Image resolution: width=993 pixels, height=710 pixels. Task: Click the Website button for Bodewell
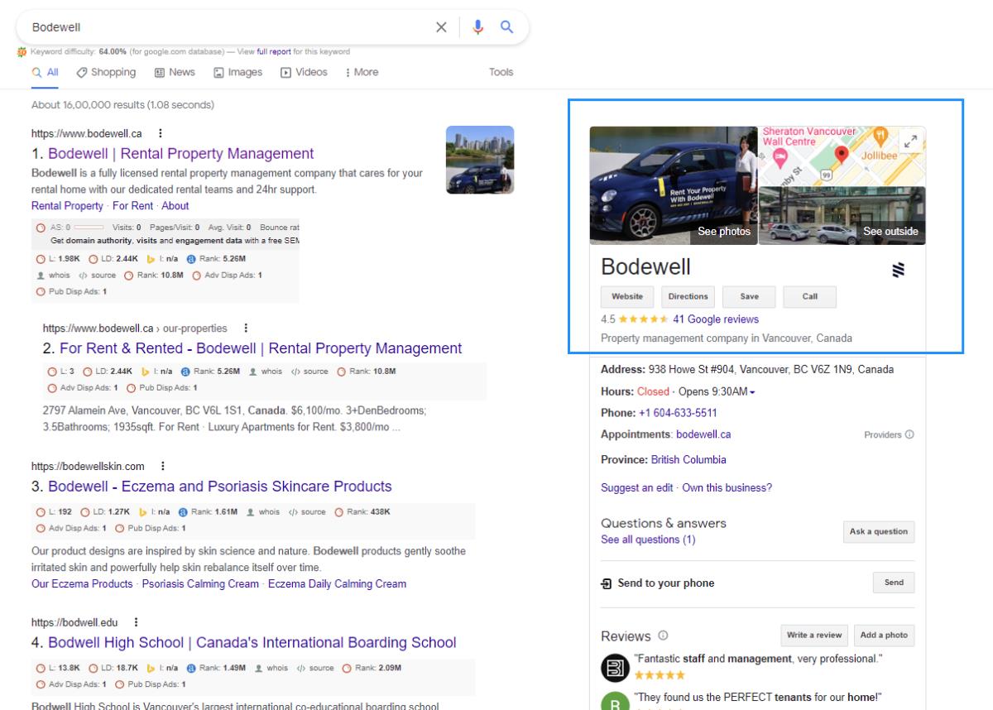[x=627, y=297]
